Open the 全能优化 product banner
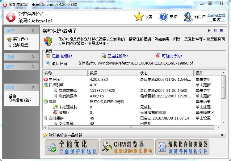The image size is (231, 161). pyautogui.click(x=72, y=147)
